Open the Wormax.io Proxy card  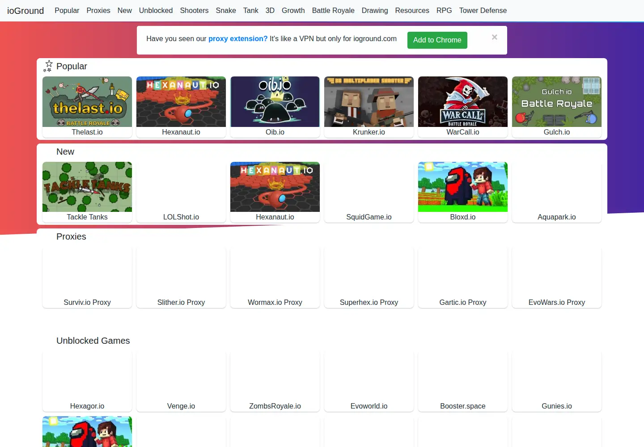point(275,278)
